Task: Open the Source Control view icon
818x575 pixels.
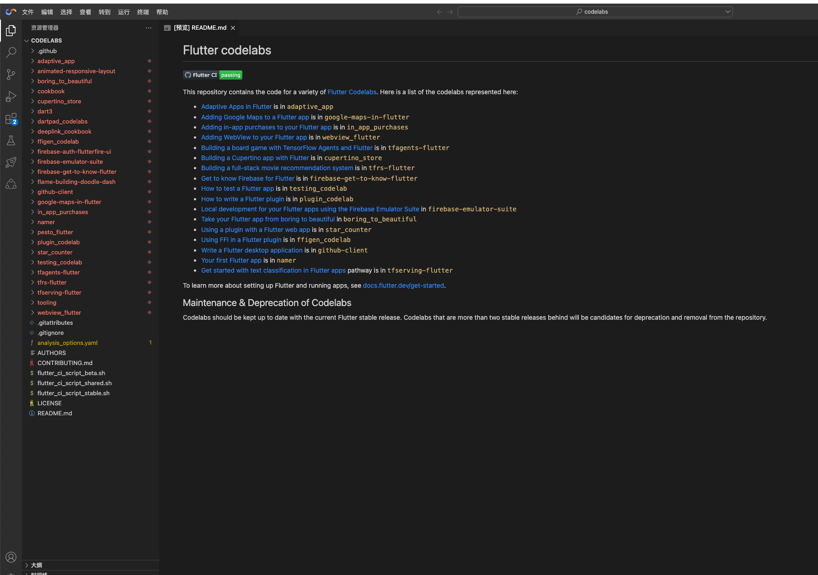Action: (x=11, y=75)
